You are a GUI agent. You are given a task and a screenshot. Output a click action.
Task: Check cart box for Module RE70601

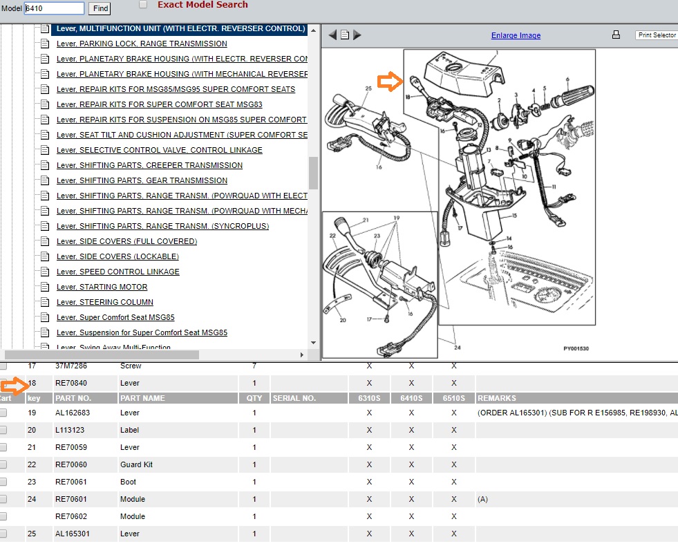pyautogui.click(x=3, y=499)
